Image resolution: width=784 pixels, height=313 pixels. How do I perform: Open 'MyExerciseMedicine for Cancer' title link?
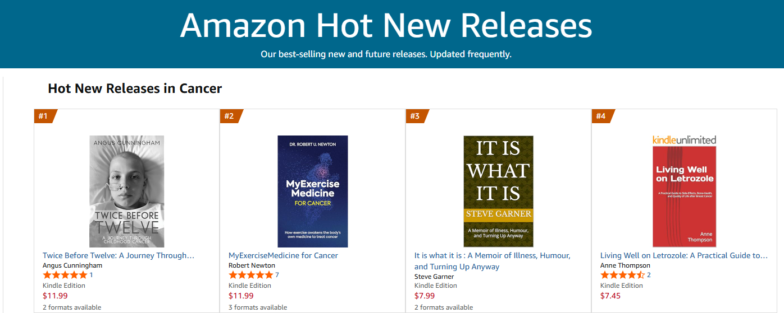[x=283, y=255]
